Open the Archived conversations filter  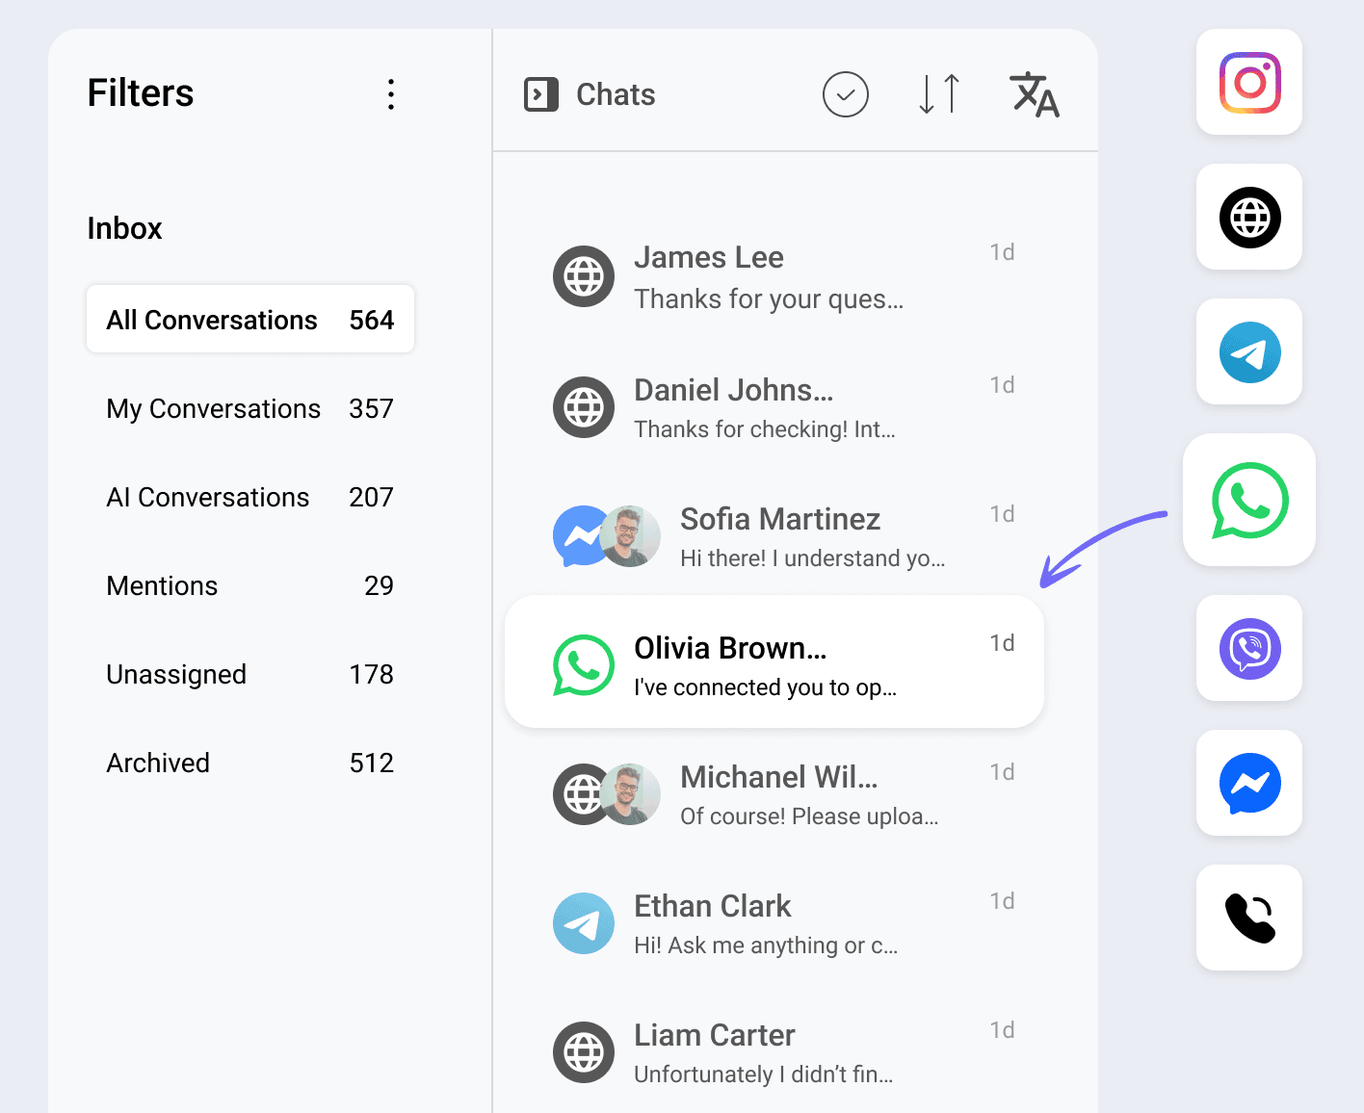tap(249, 763)
